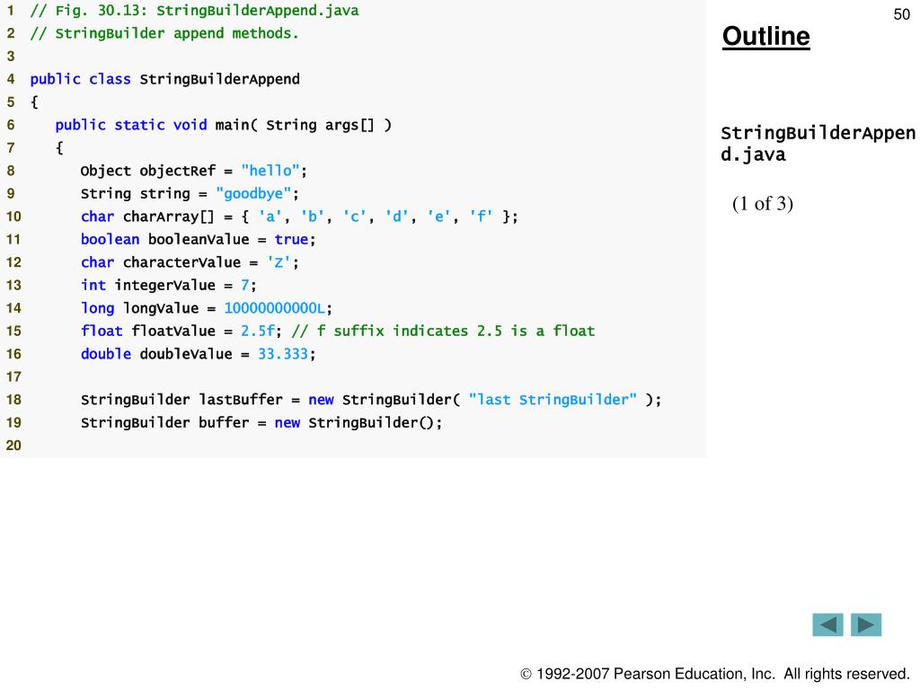Viewport: 920px width, 690px height.
Task: Click the slide number 50
Action: (902, 14)
